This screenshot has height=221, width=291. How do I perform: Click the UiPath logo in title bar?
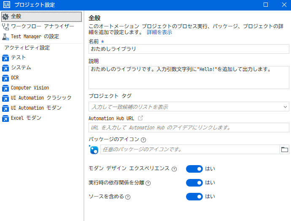(7, 5)
